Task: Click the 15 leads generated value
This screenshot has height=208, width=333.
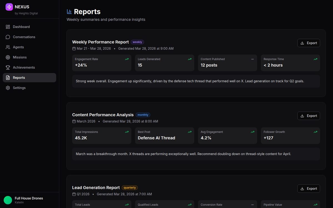Action: [140, 65]
